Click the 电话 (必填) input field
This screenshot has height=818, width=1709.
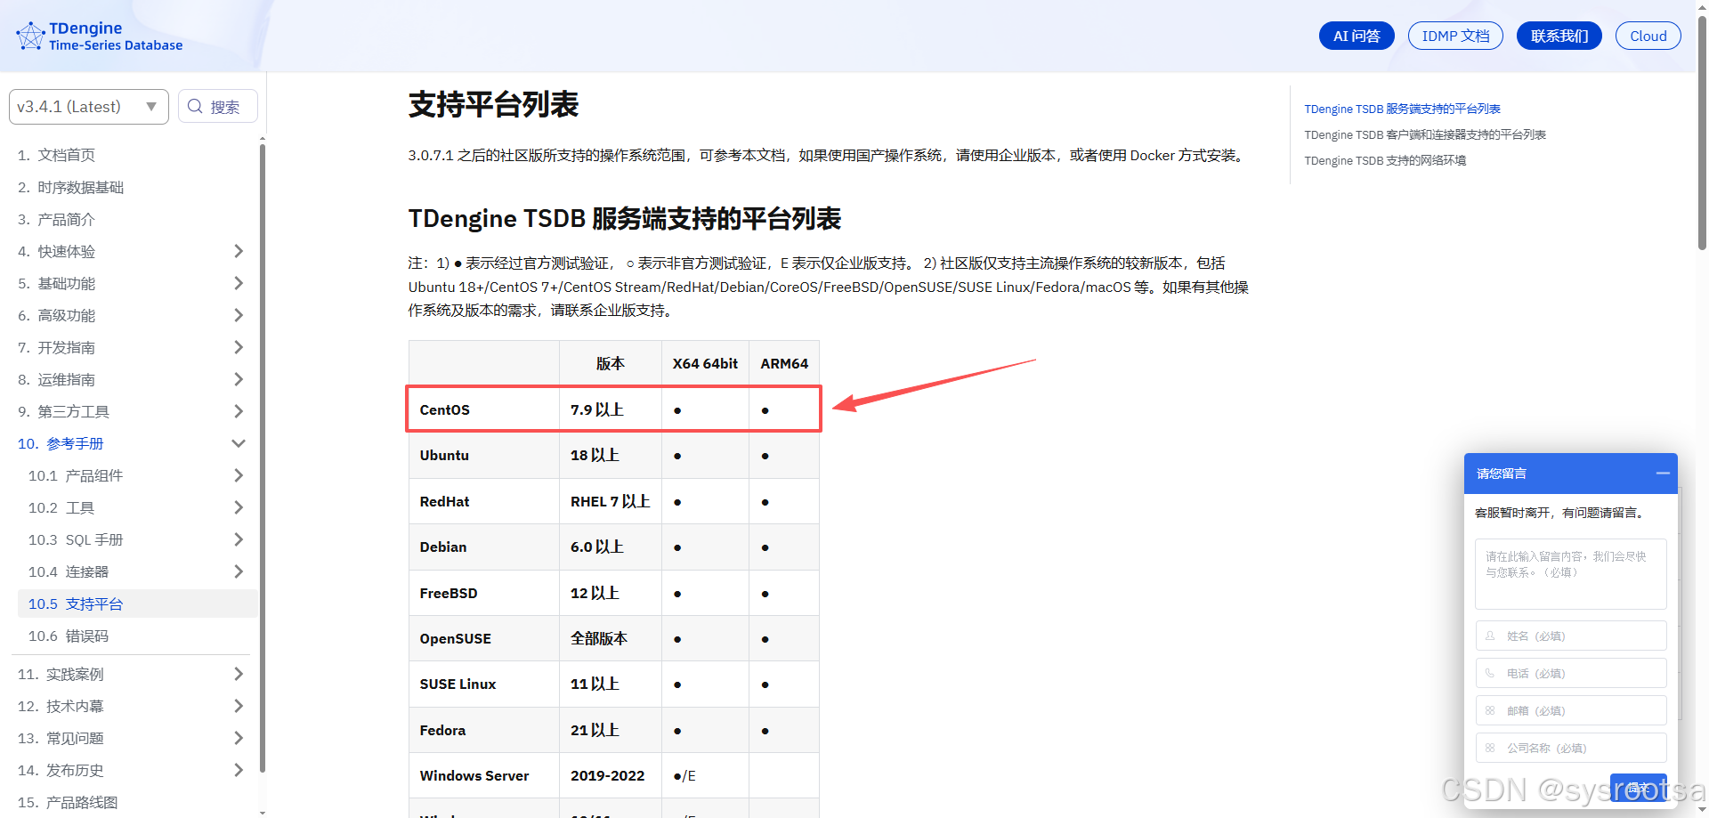coord(1570,673)
